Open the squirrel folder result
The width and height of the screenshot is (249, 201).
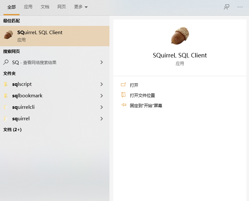pyautogui.click(x=55, y=119)
